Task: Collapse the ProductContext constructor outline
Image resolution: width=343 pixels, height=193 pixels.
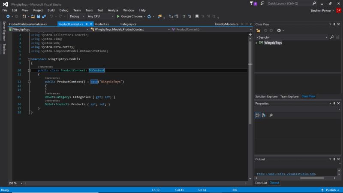Action: tap(29, 82)
